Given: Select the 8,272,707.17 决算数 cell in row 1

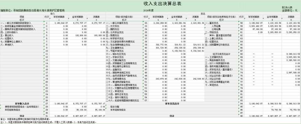Looking at the screenshot, I should point(96,23).
